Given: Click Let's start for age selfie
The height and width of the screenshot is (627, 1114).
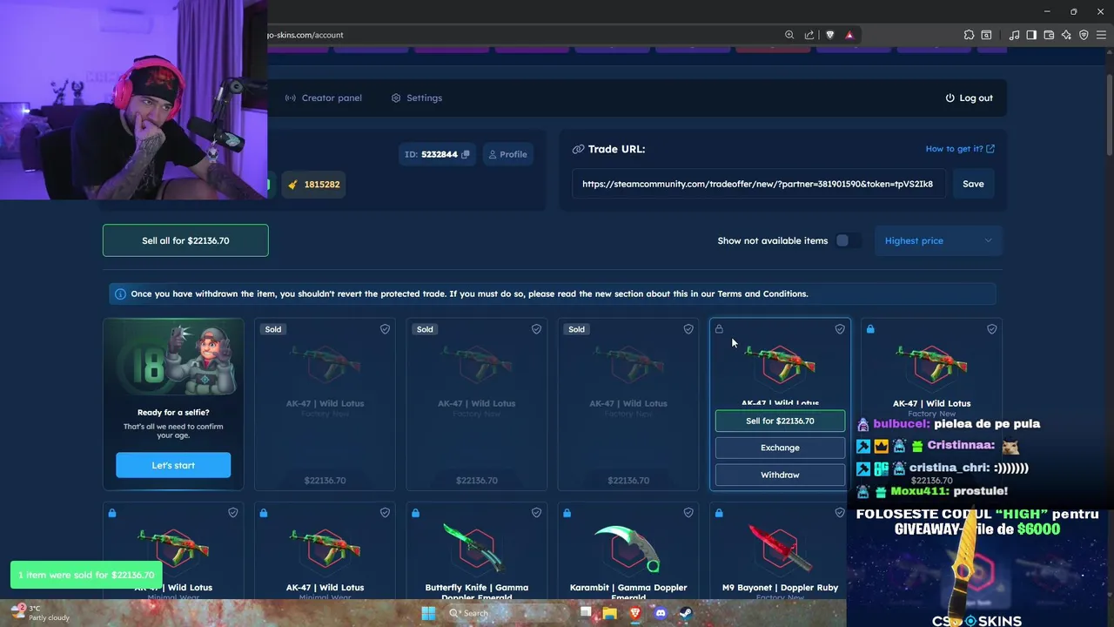Looking at the screenshot, I should coord(173,465).
